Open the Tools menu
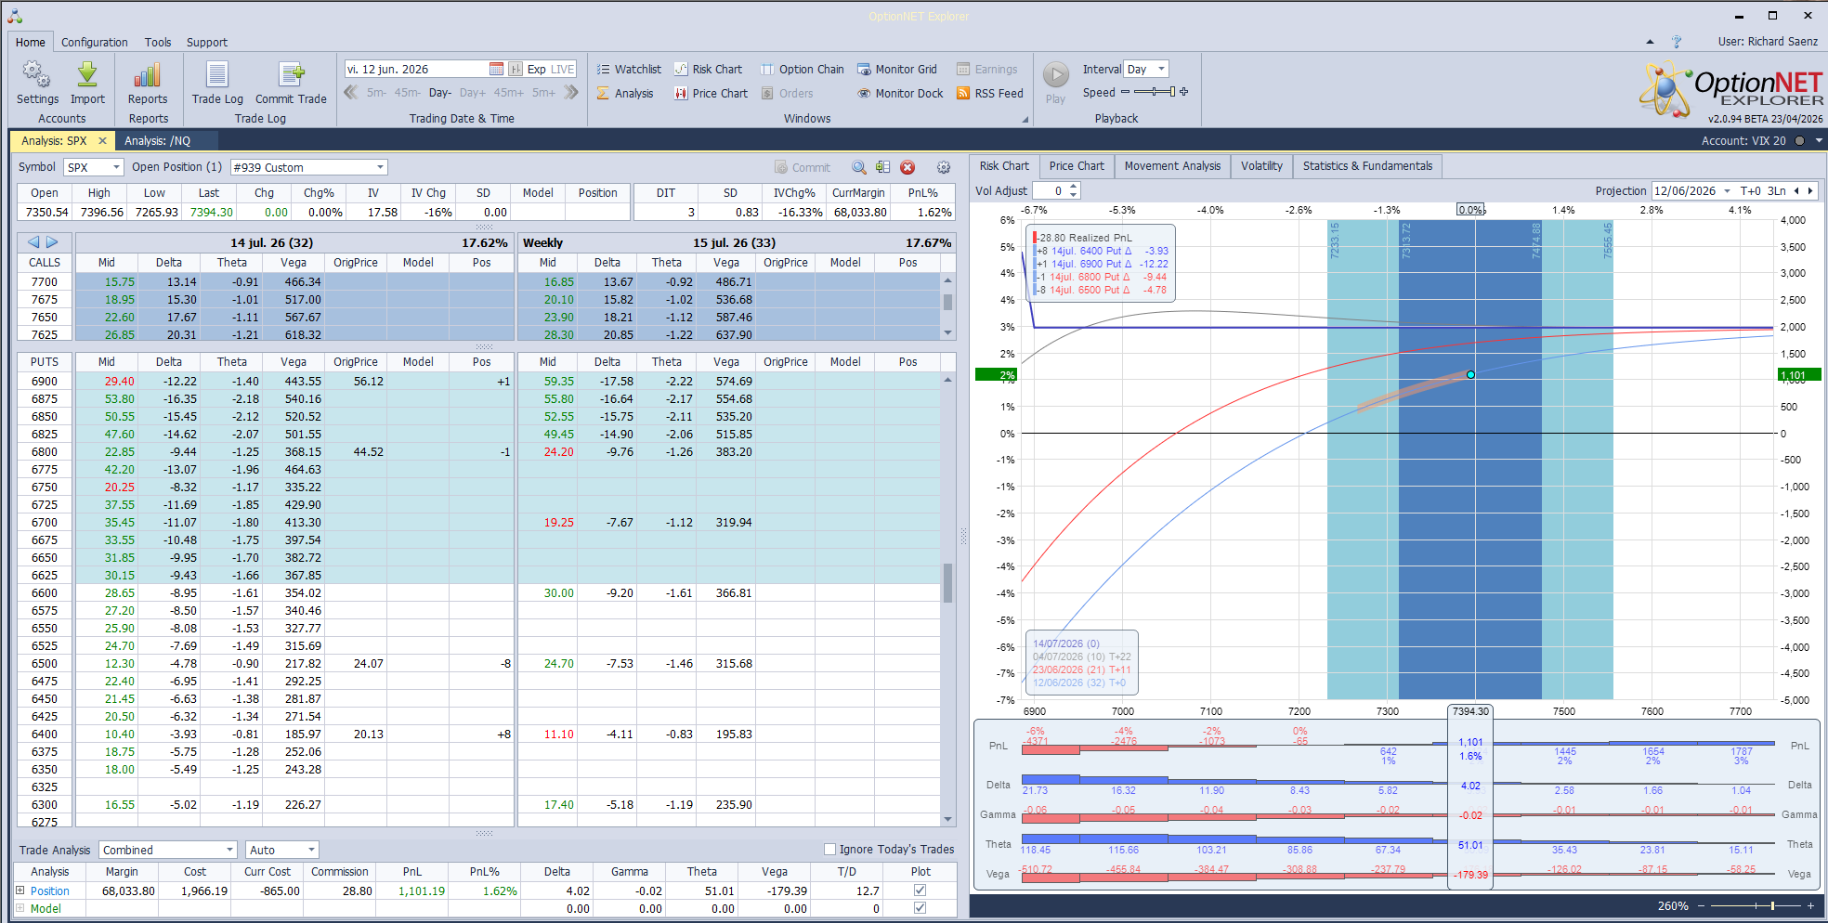The height and width of the screenshot is (923, 1828). click(157, 42)
